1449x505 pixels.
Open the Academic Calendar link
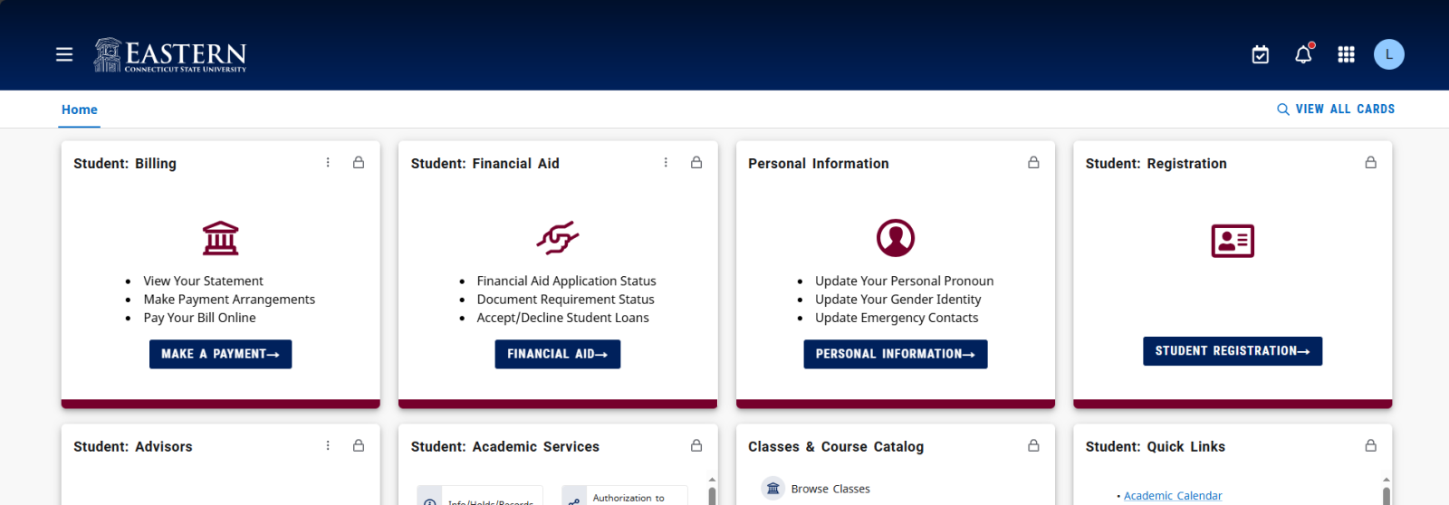tap(1172, 496)
